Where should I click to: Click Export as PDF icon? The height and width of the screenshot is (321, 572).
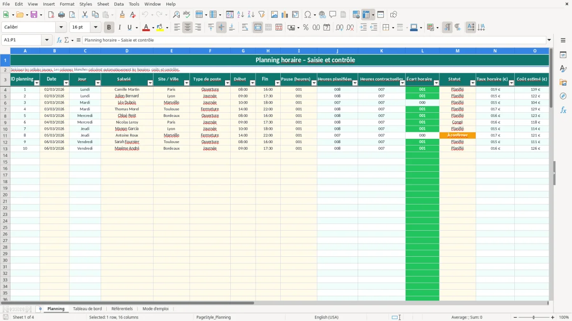click(51, 15)
